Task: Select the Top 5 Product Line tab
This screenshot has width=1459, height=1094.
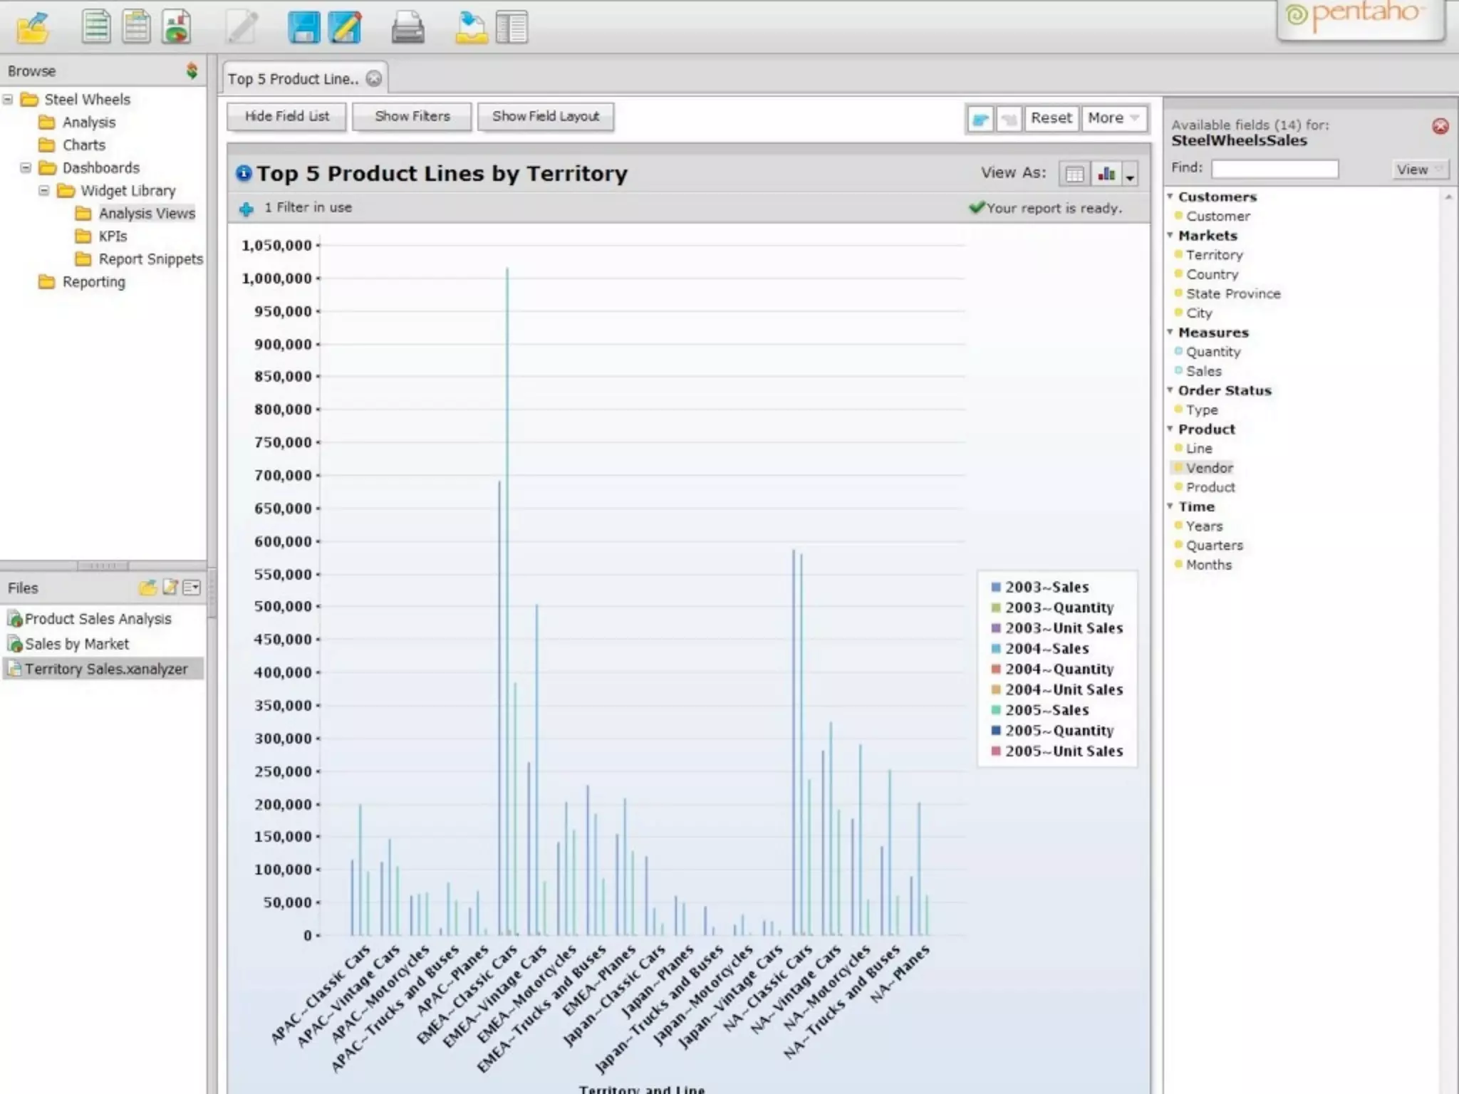Action: pos(294,79)
